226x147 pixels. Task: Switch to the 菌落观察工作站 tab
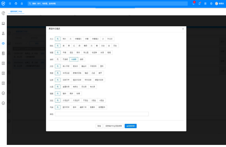pyautogui.click(x=16, y=12)
